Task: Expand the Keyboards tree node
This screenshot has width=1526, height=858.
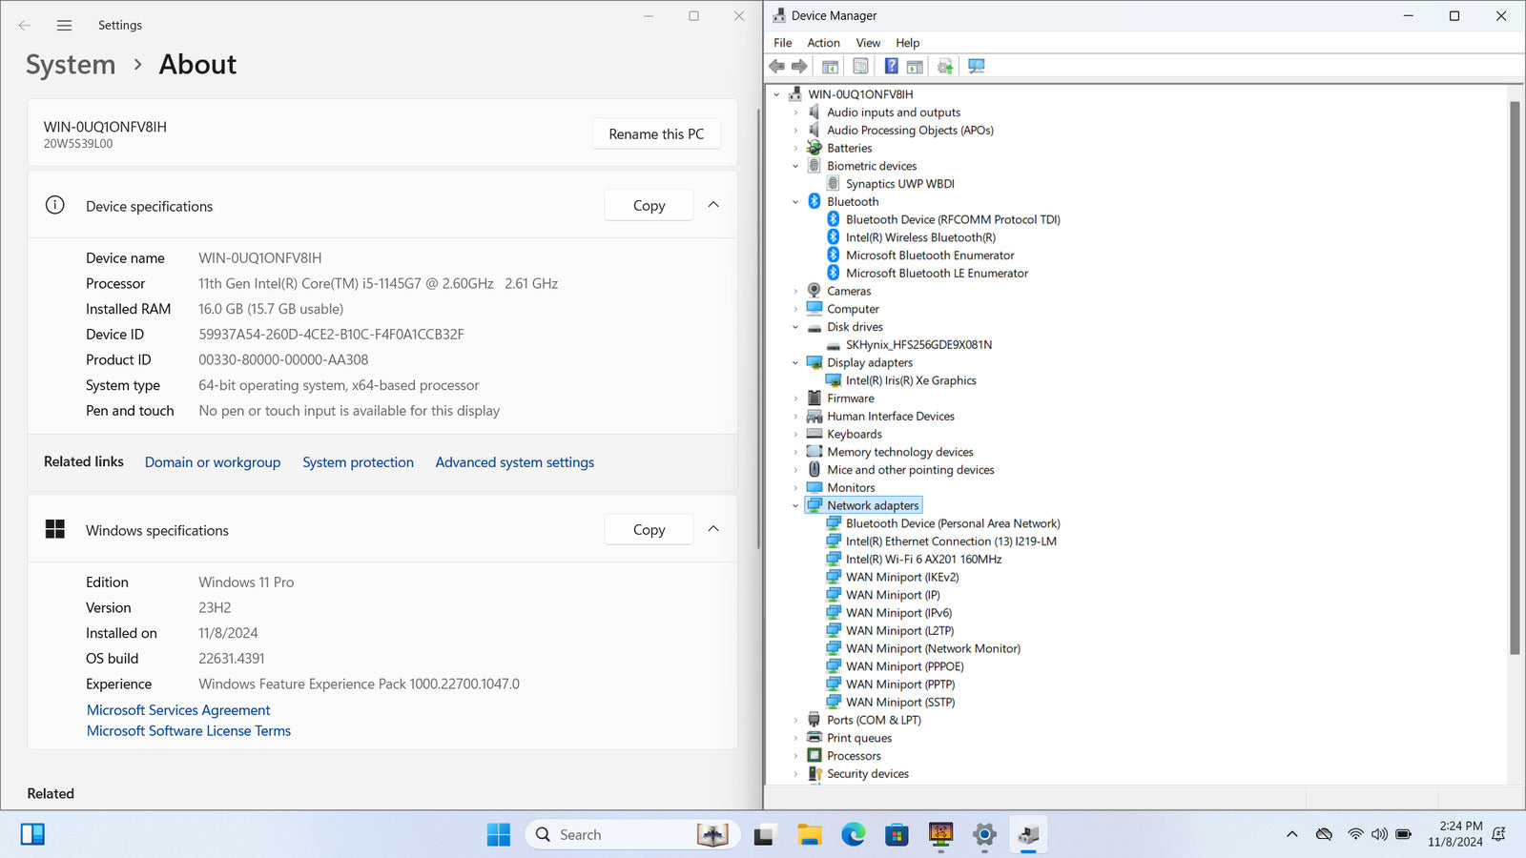Action: (795, 435)
